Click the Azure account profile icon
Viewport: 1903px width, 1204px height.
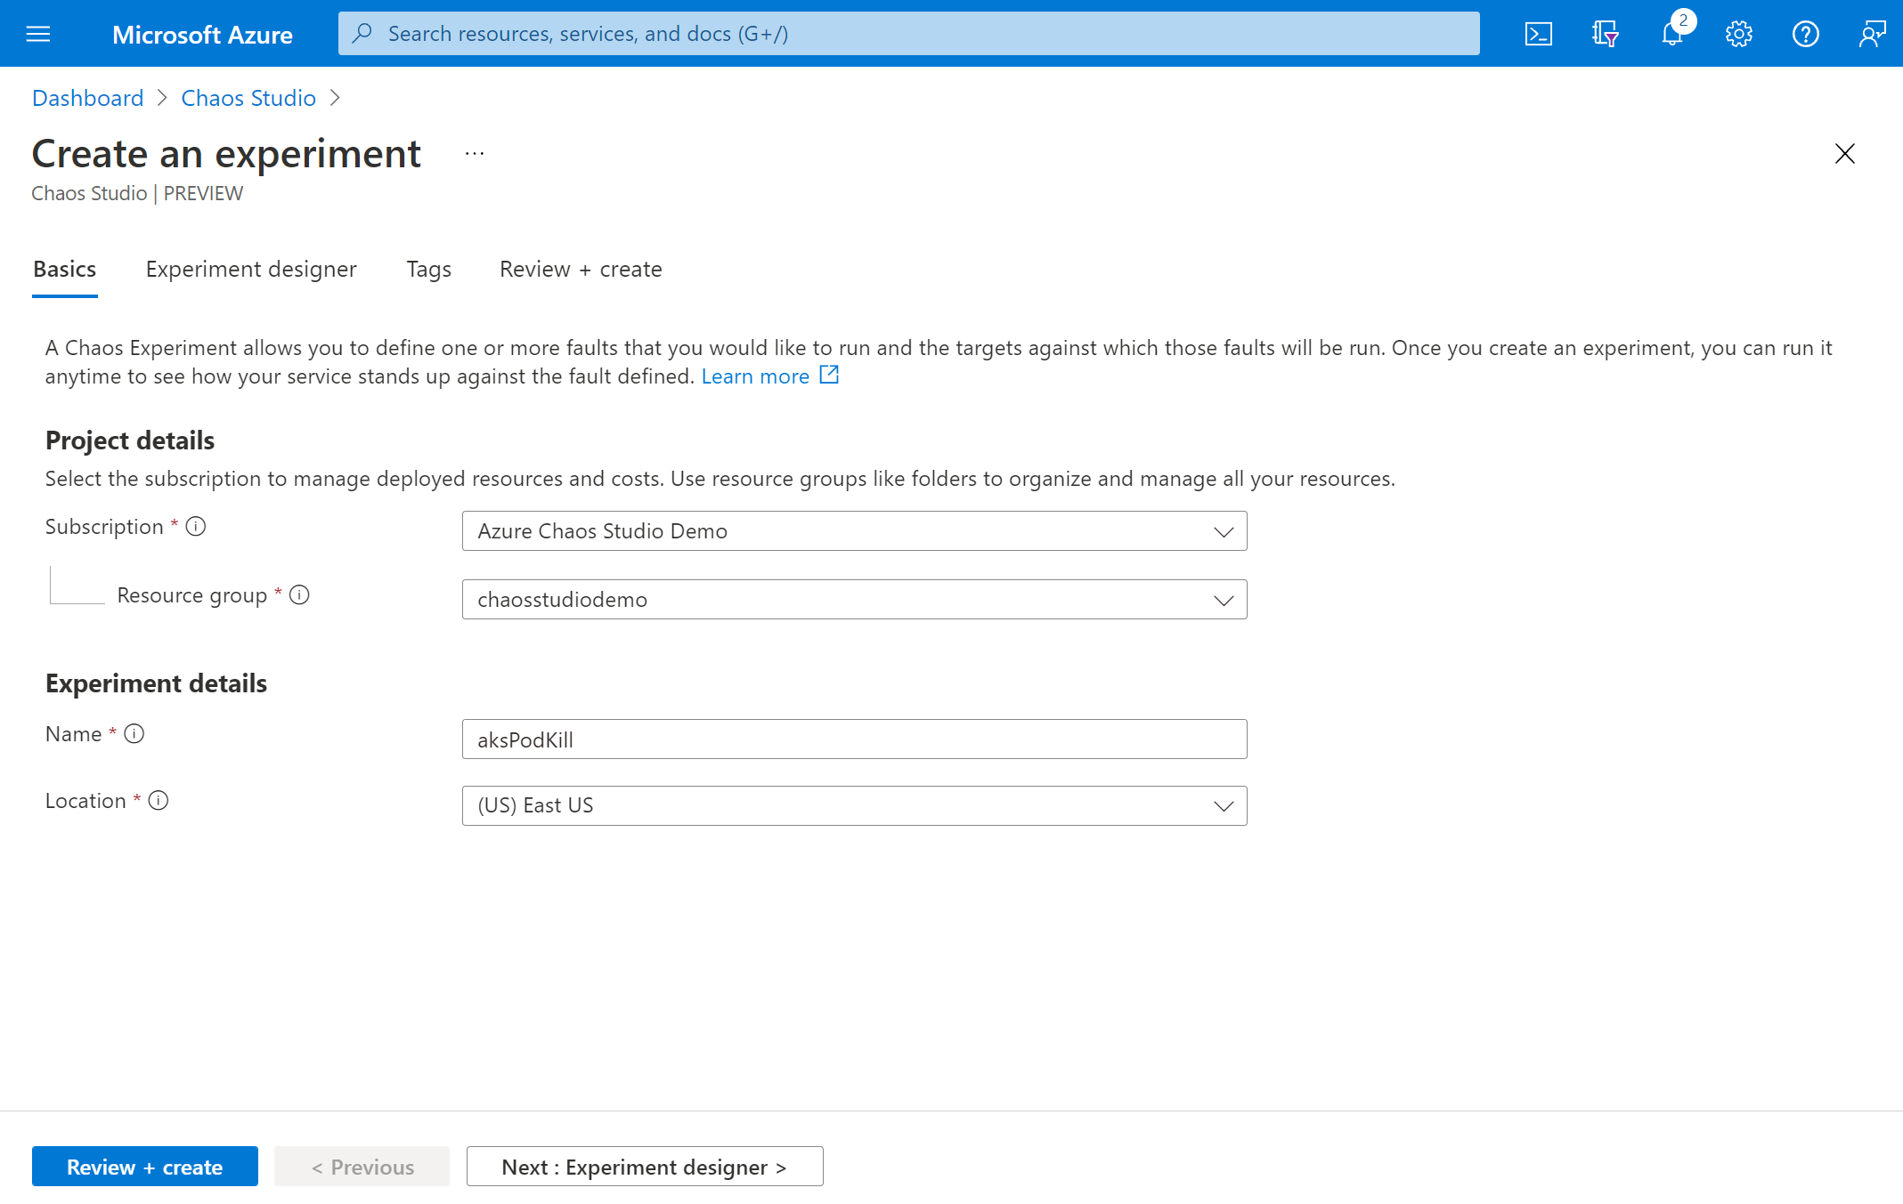[x=1873, y=33]
